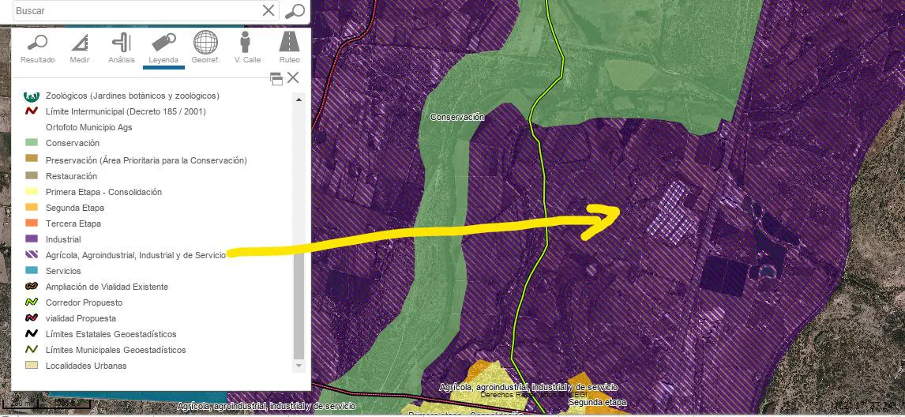Viewport: 905px width, 417px height.
Task: Click the Corredor Propuesto legend entry
Action: point(84,302)
